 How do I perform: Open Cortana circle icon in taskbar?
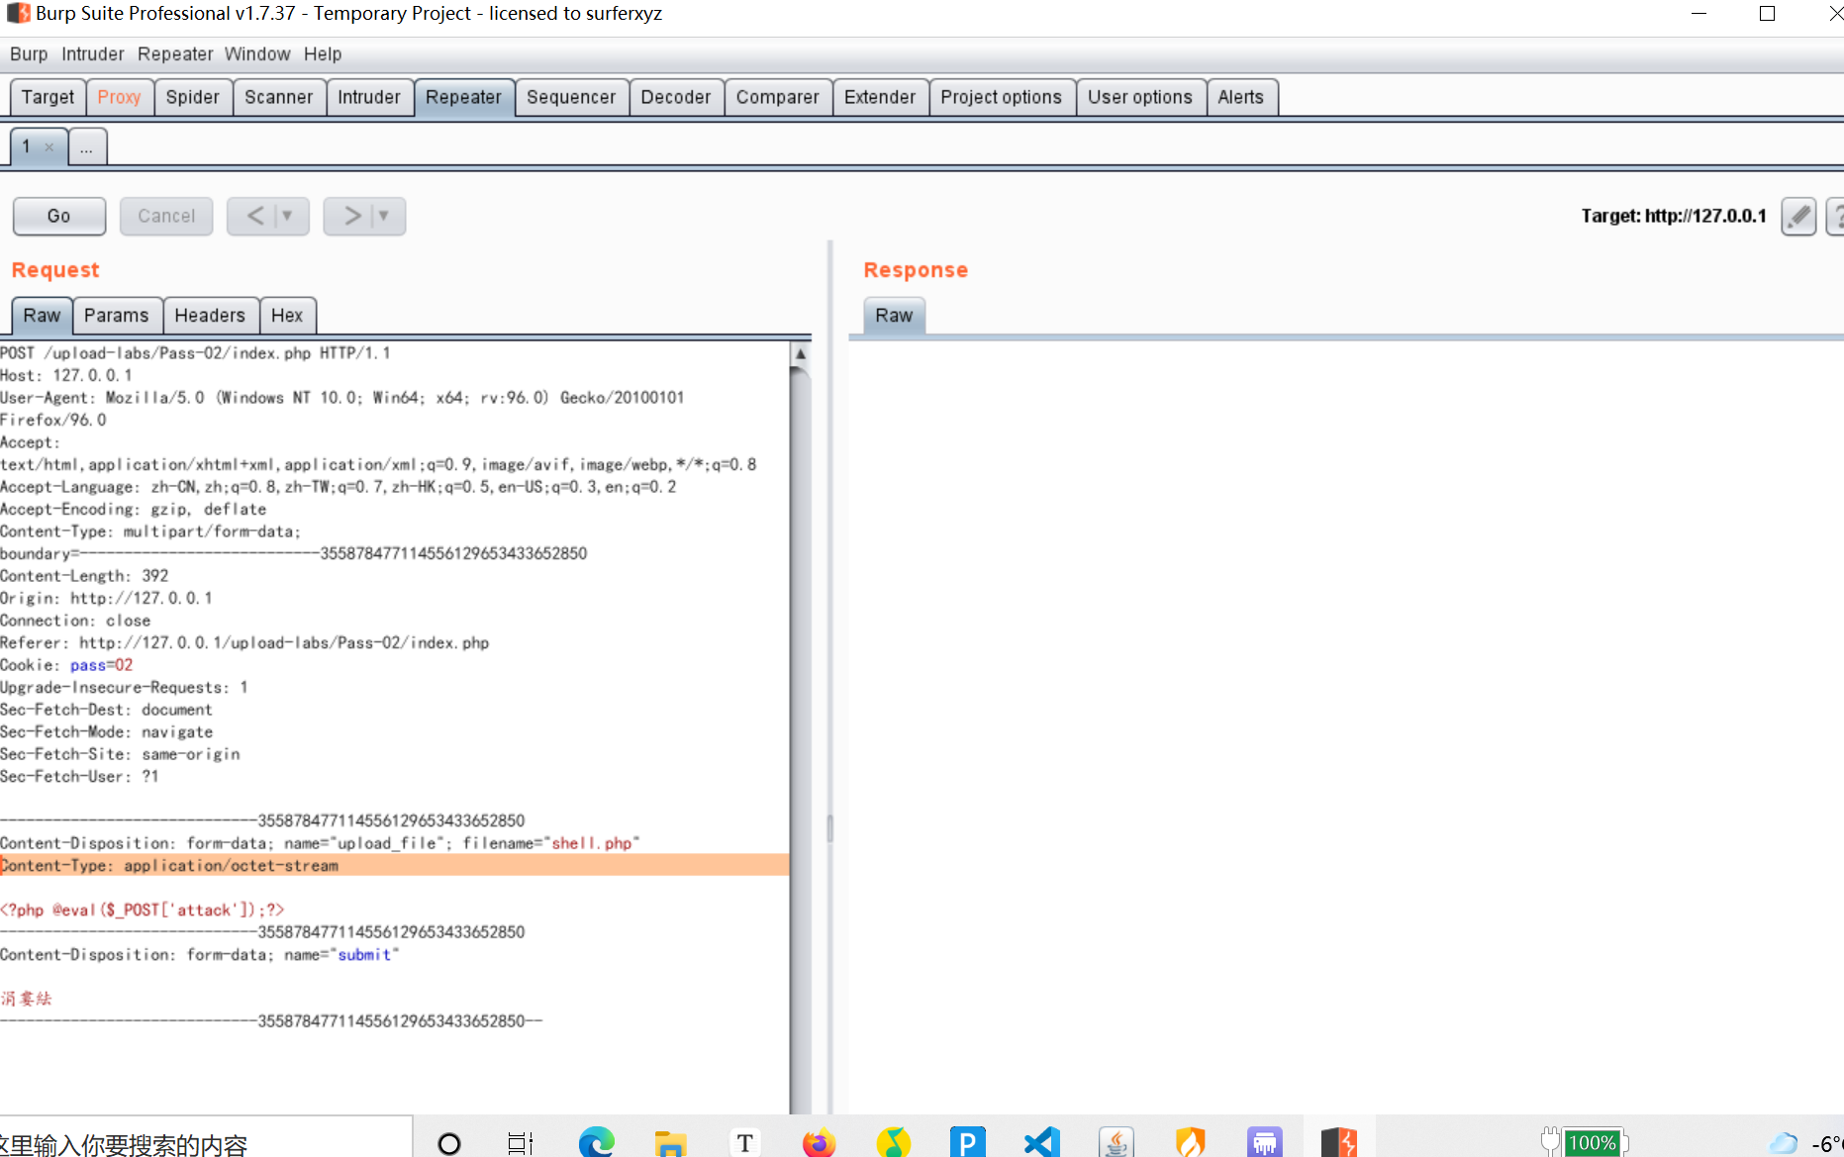click(x=449, y=1143)
